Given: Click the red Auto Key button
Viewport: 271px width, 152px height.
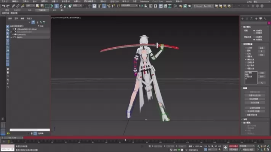Looking at the screenshot, I should pyautogui.click(x=233, y=146).
